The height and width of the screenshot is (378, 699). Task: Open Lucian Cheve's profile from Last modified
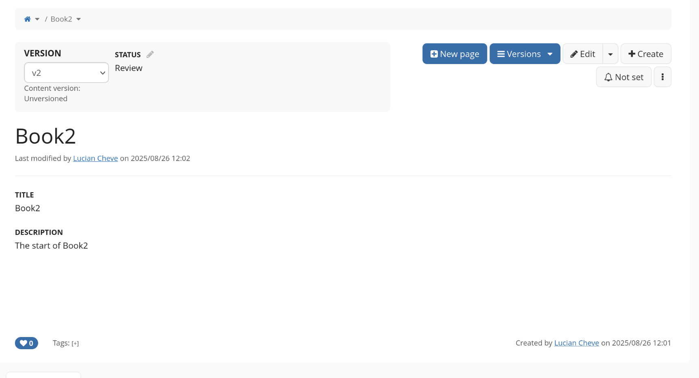[95, 158]
